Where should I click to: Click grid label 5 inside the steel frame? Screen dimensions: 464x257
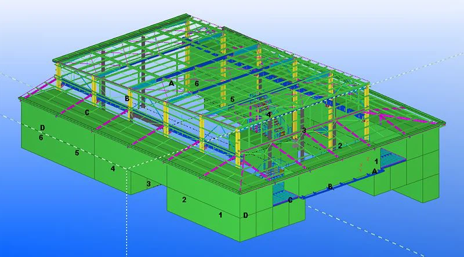tap(232, 100)
